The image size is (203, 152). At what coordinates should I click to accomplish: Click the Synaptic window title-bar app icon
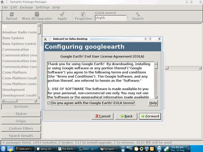coord(2,2)
